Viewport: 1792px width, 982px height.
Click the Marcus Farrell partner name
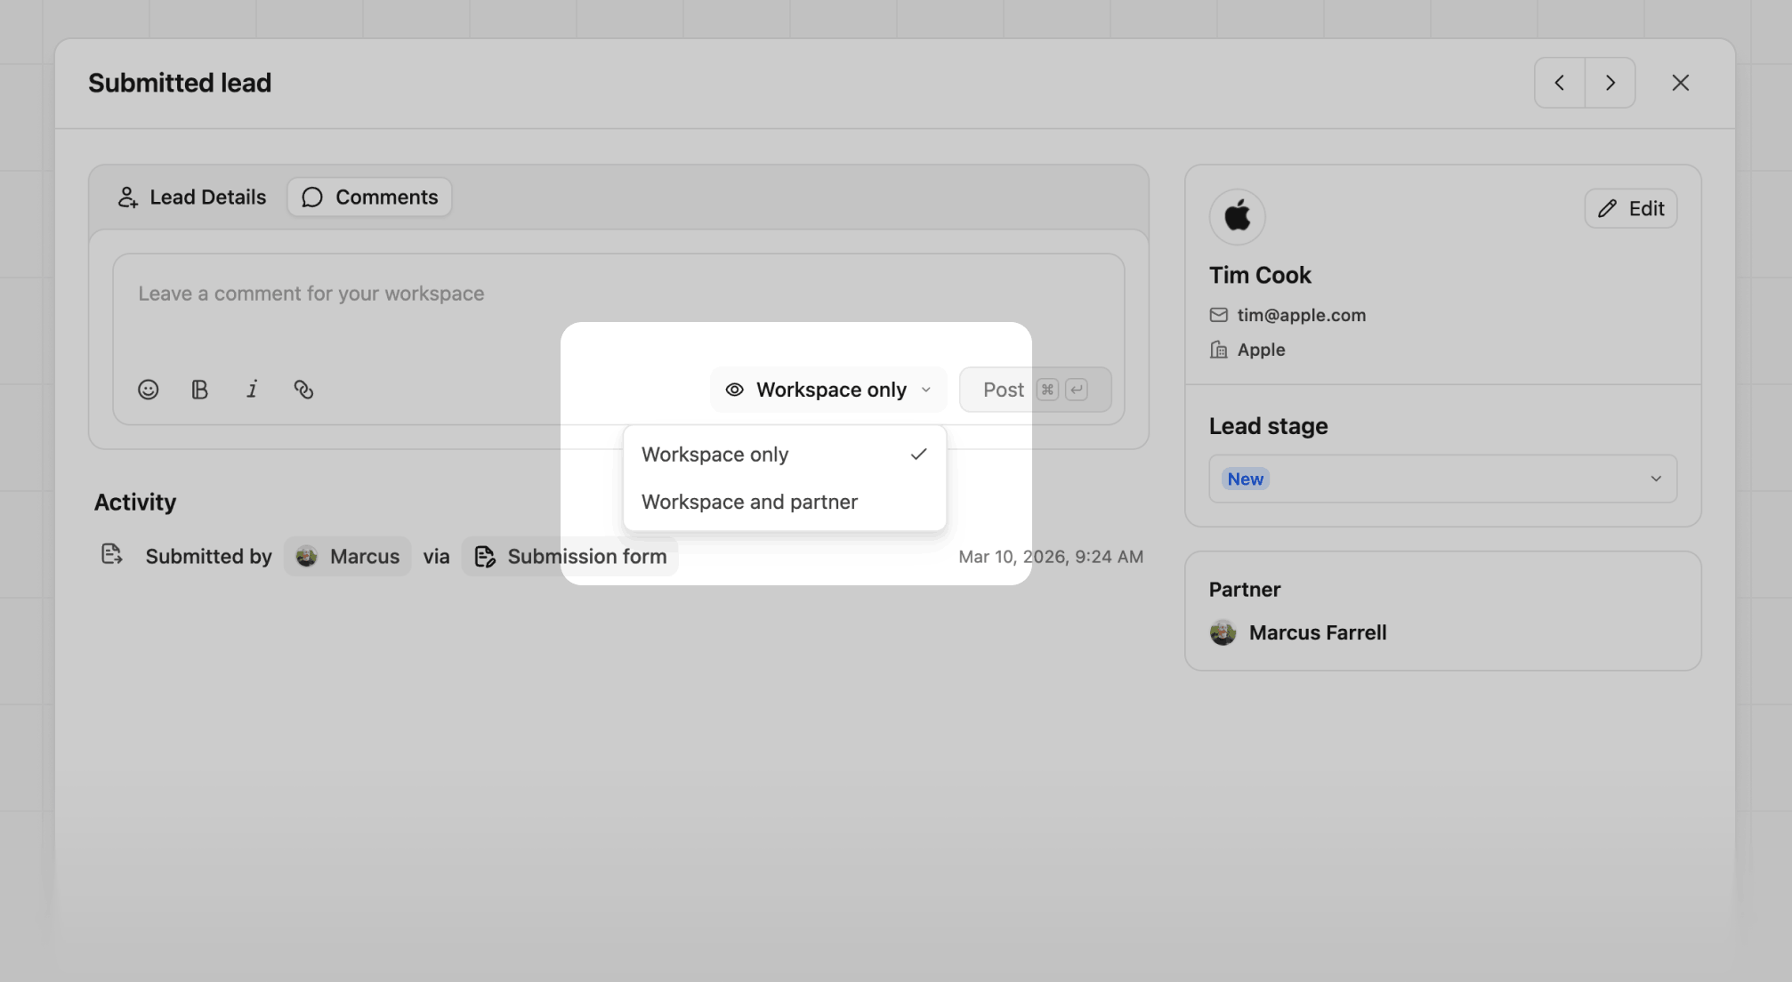(1318, 632)
